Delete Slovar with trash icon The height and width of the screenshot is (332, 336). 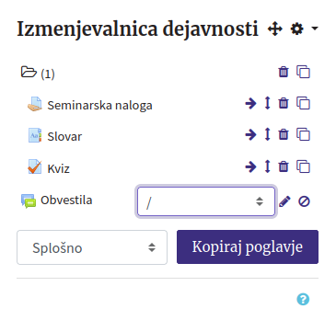[284, 134]
